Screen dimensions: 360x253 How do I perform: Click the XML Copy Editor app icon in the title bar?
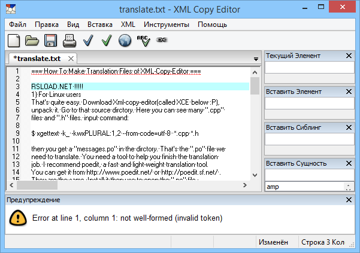[x=11, y=9]
